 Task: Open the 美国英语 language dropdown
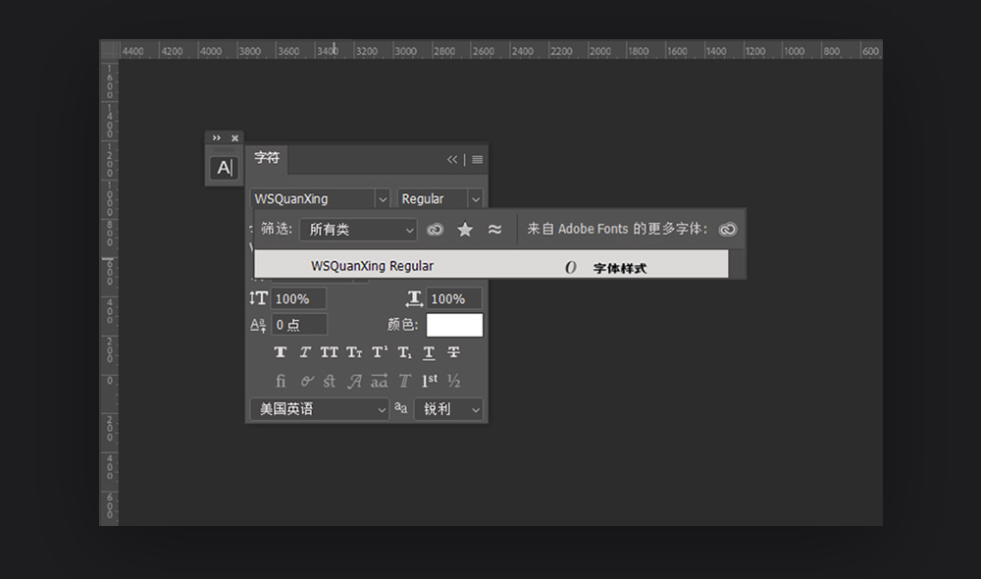coord(319,409)
